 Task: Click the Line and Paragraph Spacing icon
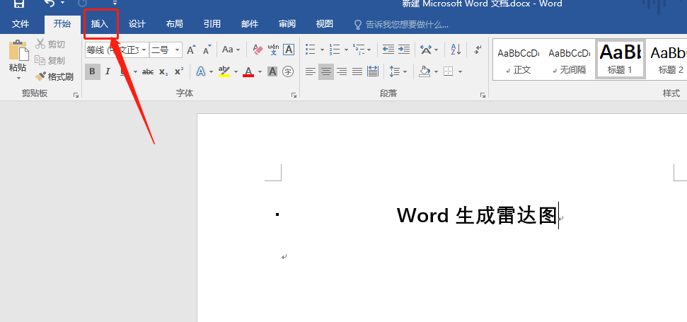click(x=395, y=71)
